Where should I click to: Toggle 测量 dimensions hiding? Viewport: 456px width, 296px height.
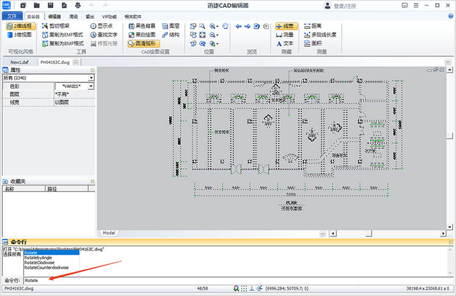285,35
